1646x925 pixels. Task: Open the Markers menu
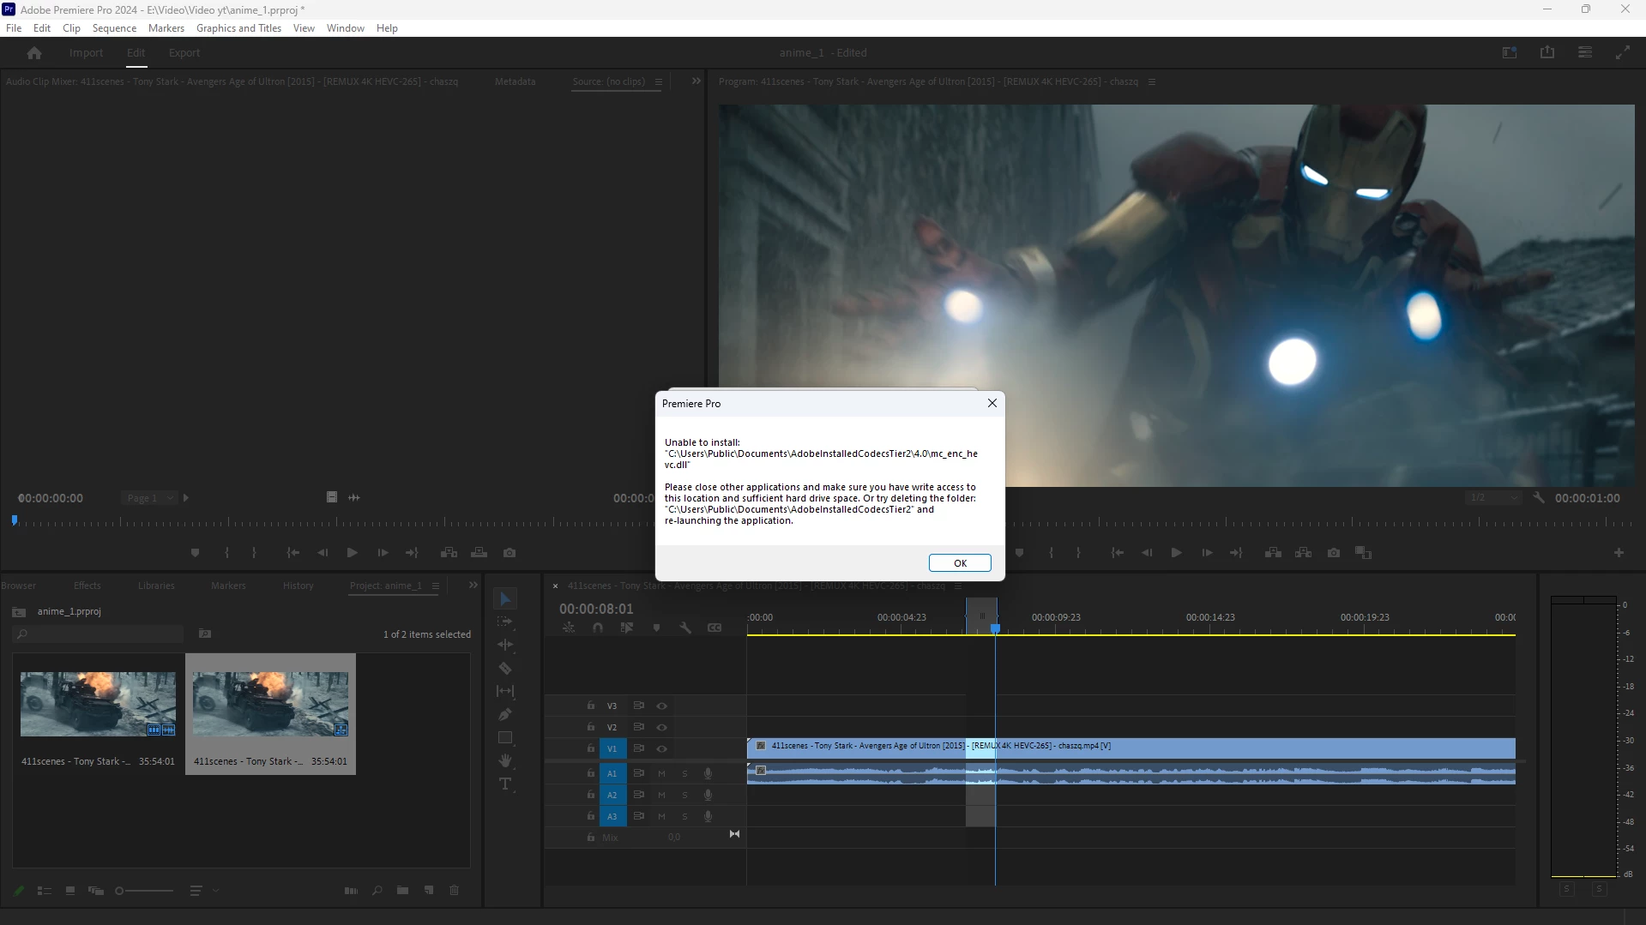point(166,28)
